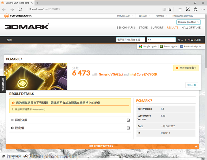
Task: Click the 搜尋 search link
Action: [x=9, y=40]
